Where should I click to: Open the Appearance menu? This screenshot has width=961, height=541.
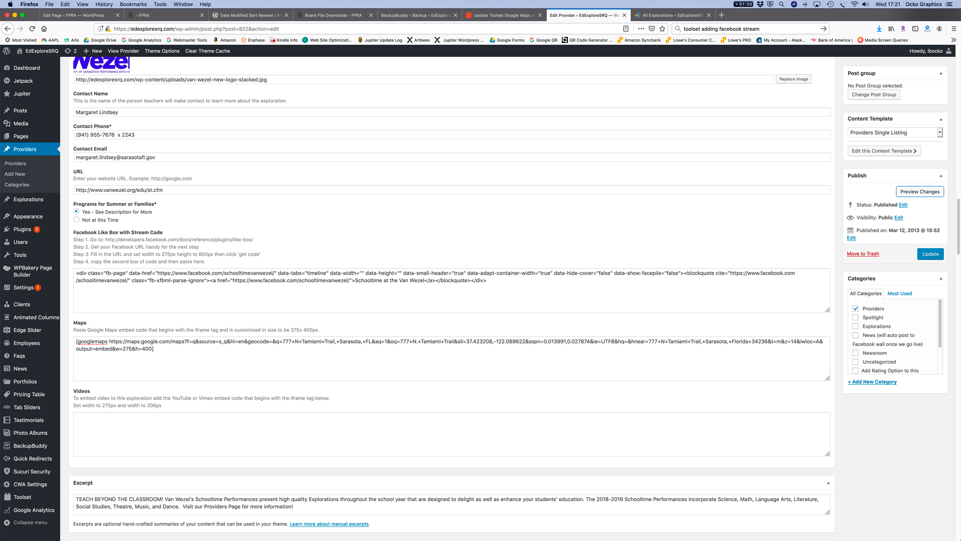28,217
